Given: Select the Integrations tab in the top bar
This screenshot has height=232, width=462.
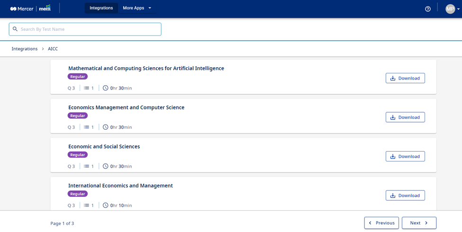Looking at the screenshot, I should pos(101,8).
